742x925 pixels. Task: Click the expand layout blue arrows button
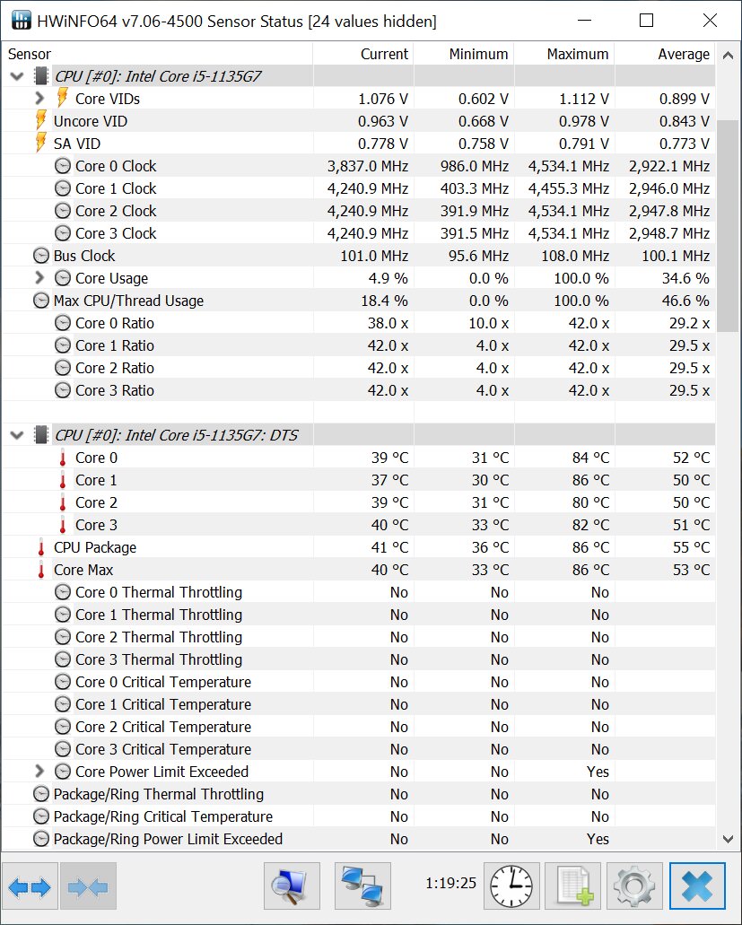tap(30, 887)
